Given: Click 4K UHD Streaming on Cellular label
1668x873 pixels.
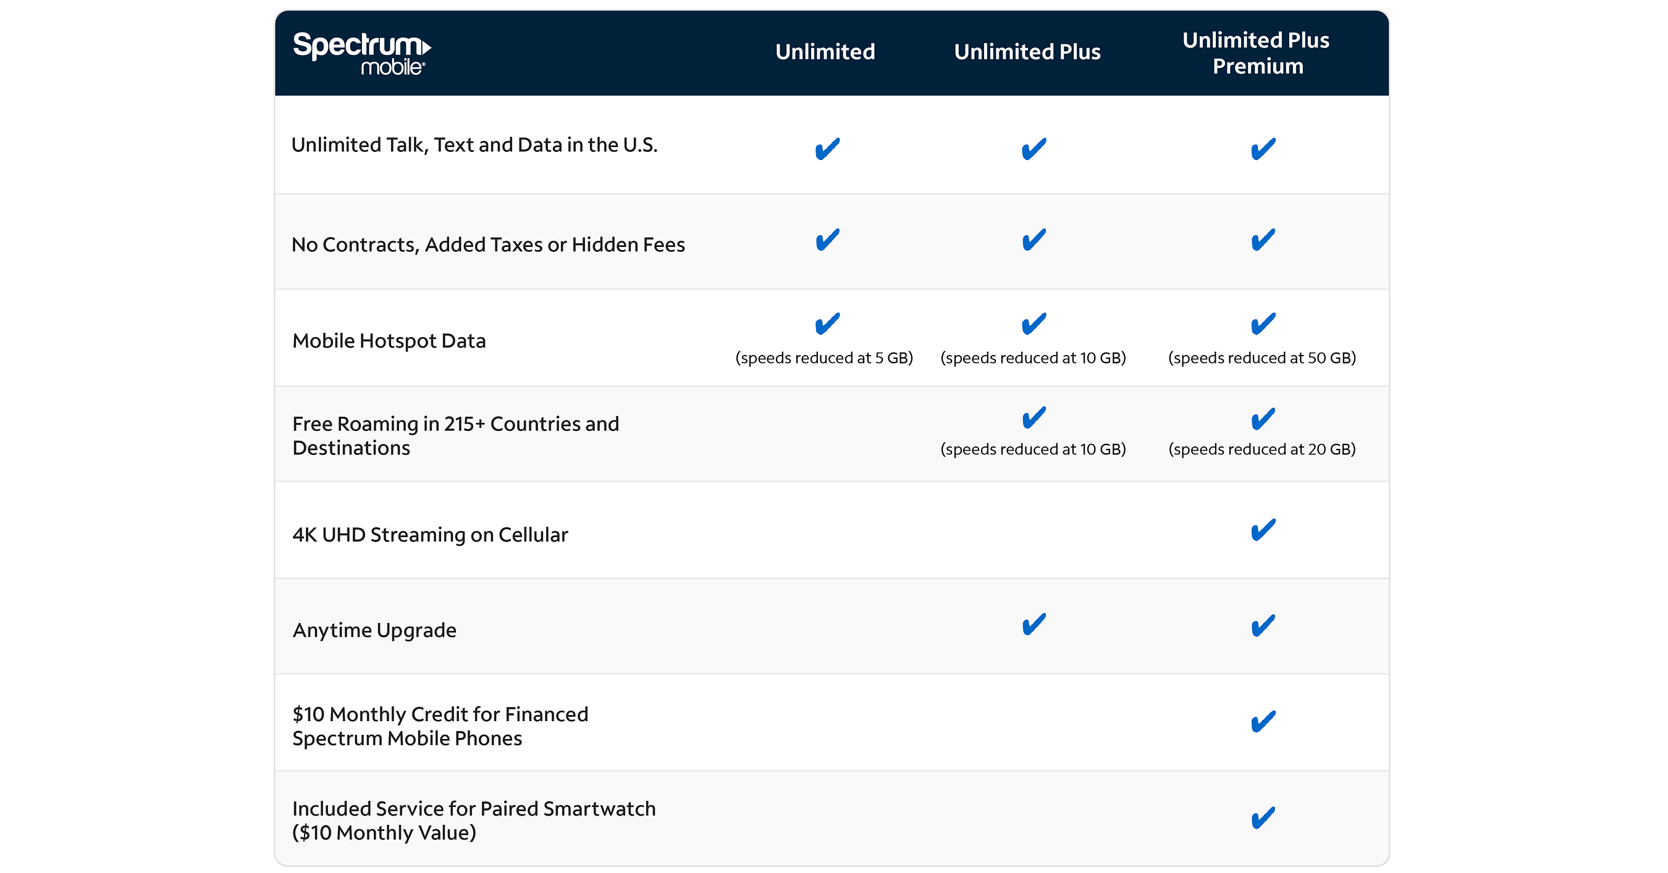Looking at the screenshot, I should point(430,535).
